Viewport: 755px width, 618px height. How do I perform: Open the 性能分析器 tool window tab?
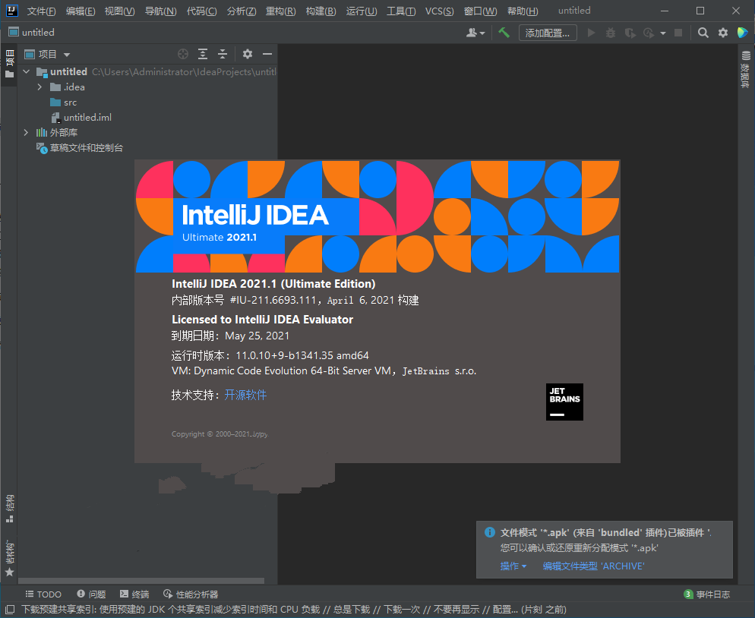click(191, 594)
